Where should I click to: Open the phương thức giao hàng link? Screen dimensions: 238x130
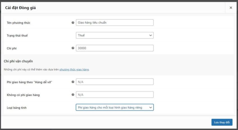[x=74, y=69]
